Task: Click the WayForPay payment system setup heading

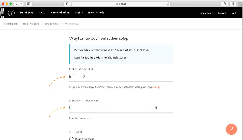Action: pyautogui.click(x=99, y=38)
